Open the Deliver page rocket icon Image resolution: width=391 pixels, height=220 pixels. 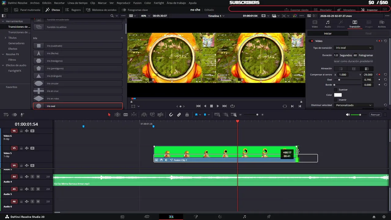coord(269,217)
